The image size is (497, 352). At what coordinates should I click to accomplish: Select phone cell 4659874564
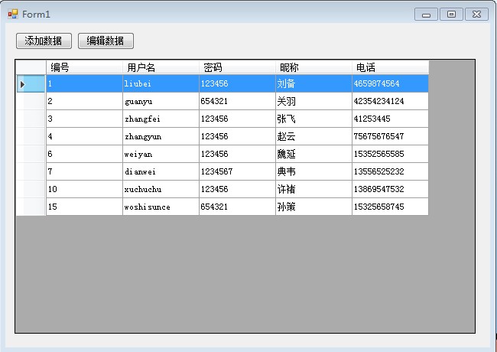pyautogui.click(x=390, y=83)
